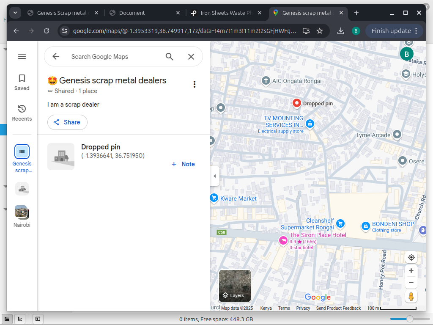Type in the Search Google Maps field
This screenshot has width=433, height=325.
112,57
